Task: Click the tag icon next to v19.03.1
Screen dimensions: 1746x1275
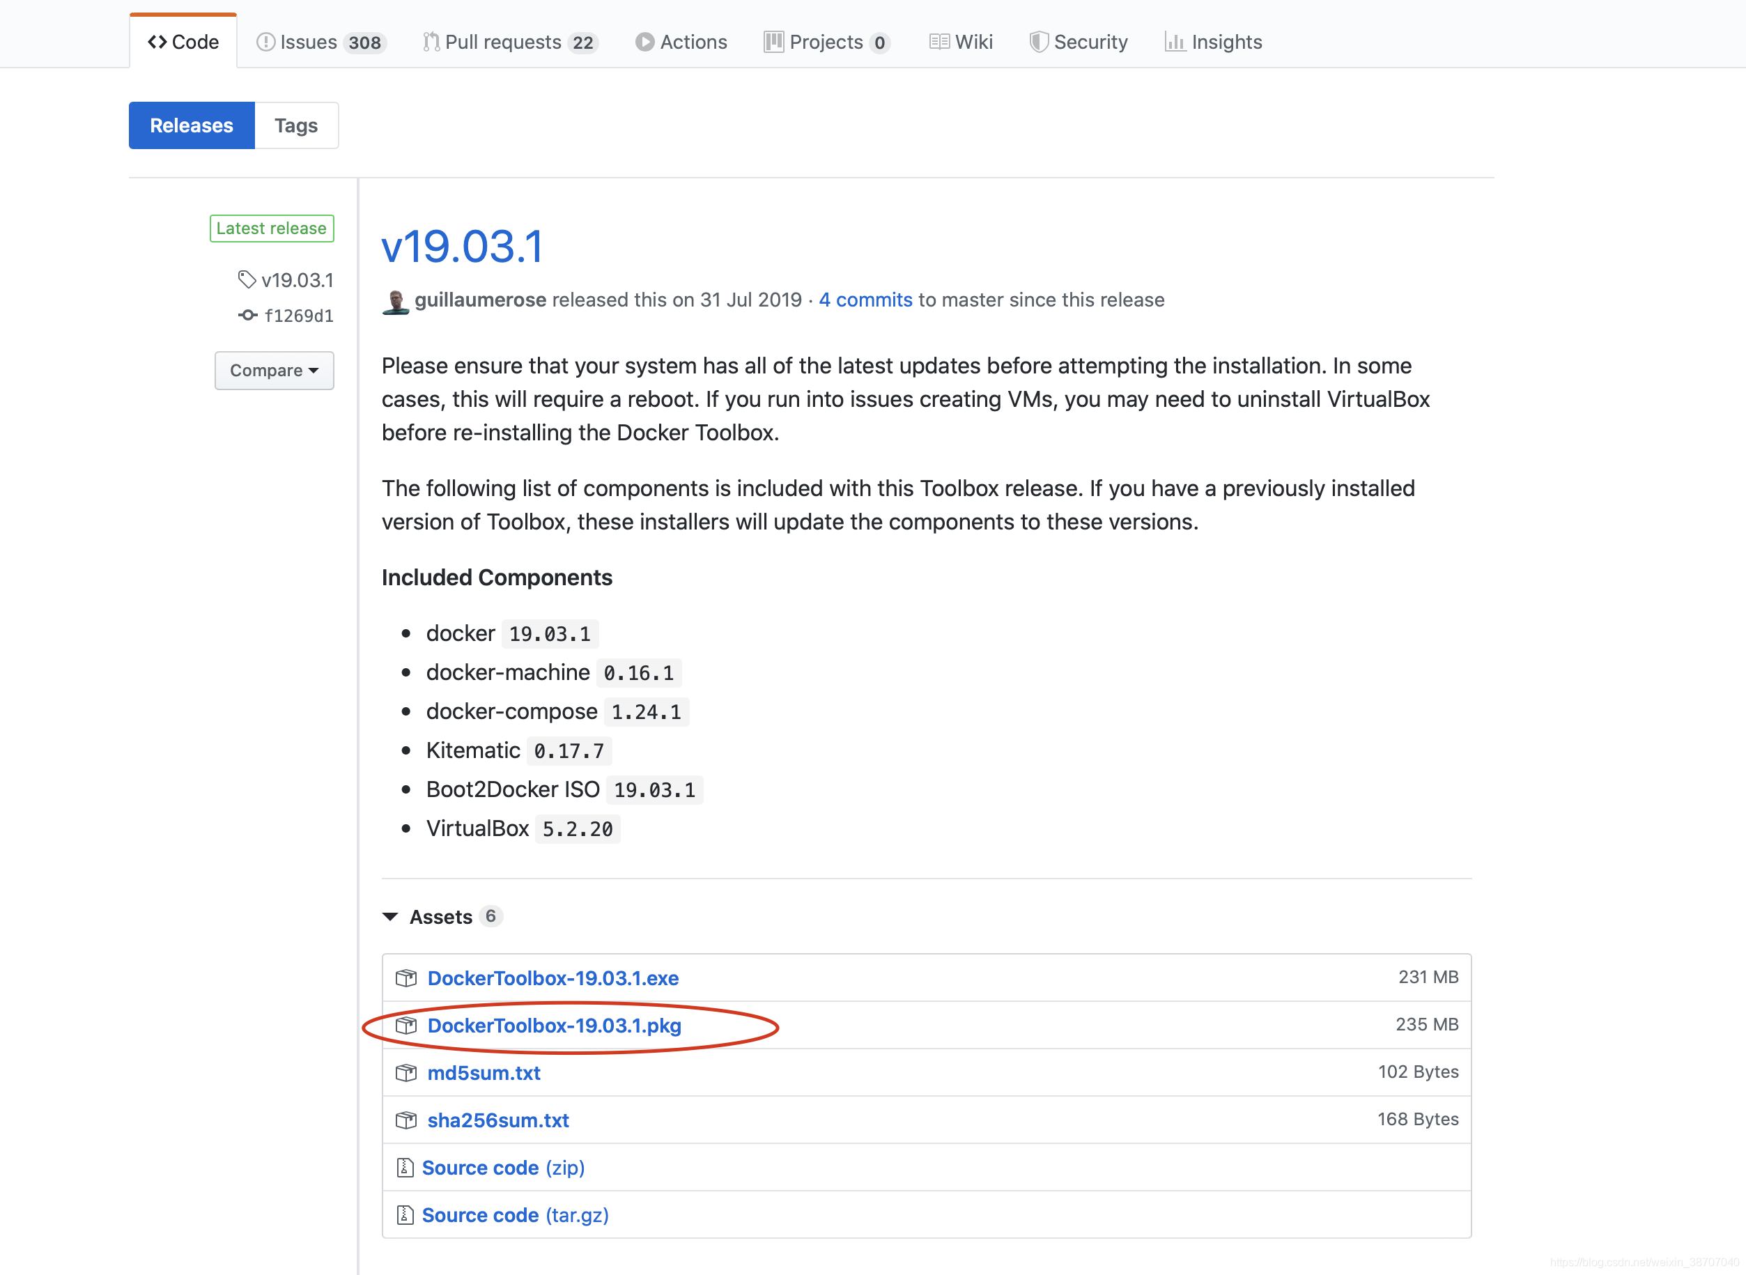Action: pos(246,279)
